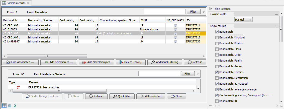Sort by the MLST column header
The height and width of the screenshot is (109, 284).
click(152, 20)
